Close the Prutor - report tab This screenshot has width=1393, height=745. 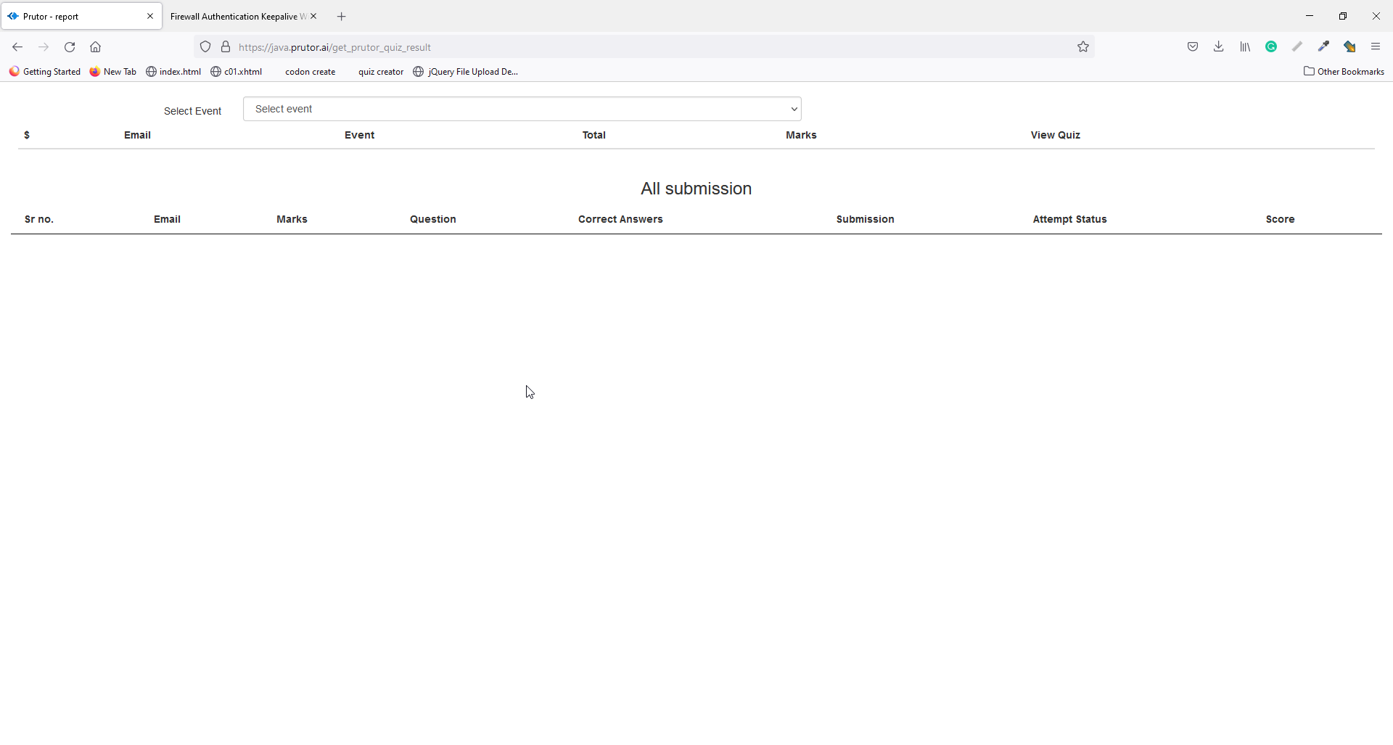[150, 17]
